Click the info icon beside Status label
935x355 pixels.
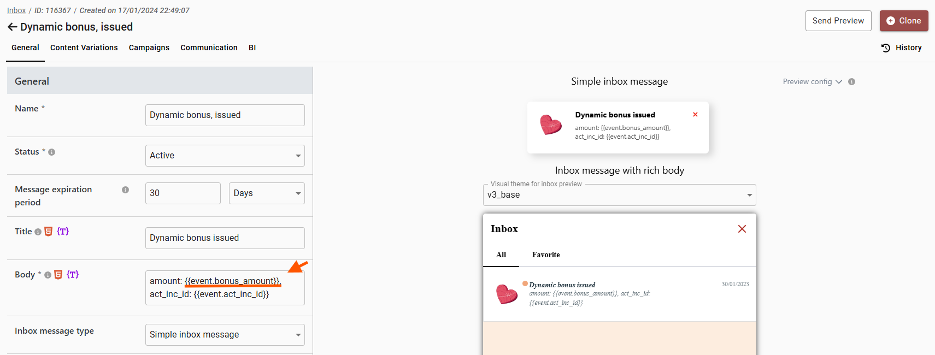tap(52, 152)
